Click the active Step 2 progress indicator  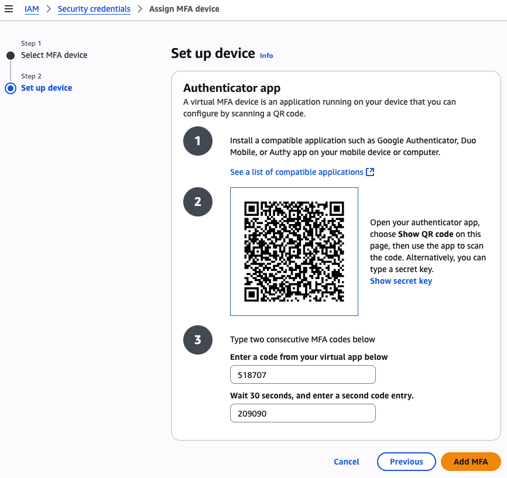(x=11, y=88)
